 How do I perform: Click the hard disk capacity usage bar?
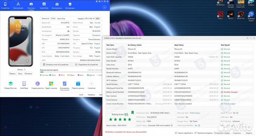point(71,72)
